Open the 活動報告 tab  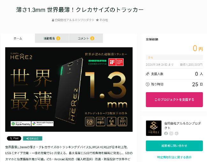click(52, 38)
